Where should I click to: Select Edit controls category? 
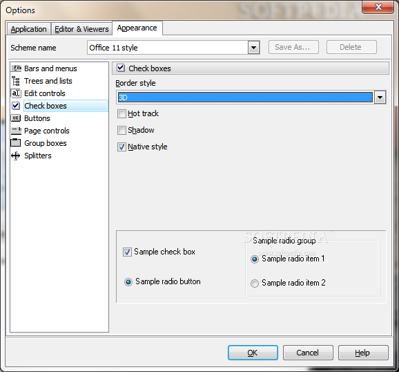45,93
